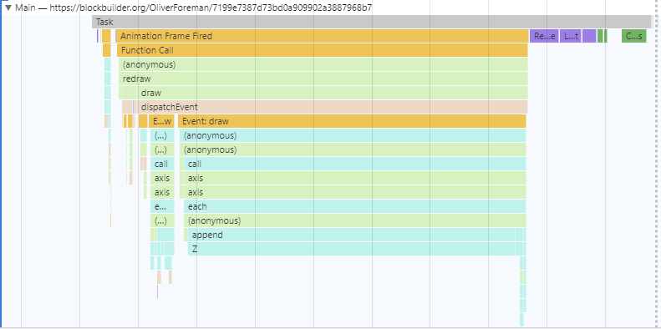661x329 pixels.
Task: Click the redraw function block
Action: coord(323,78)
